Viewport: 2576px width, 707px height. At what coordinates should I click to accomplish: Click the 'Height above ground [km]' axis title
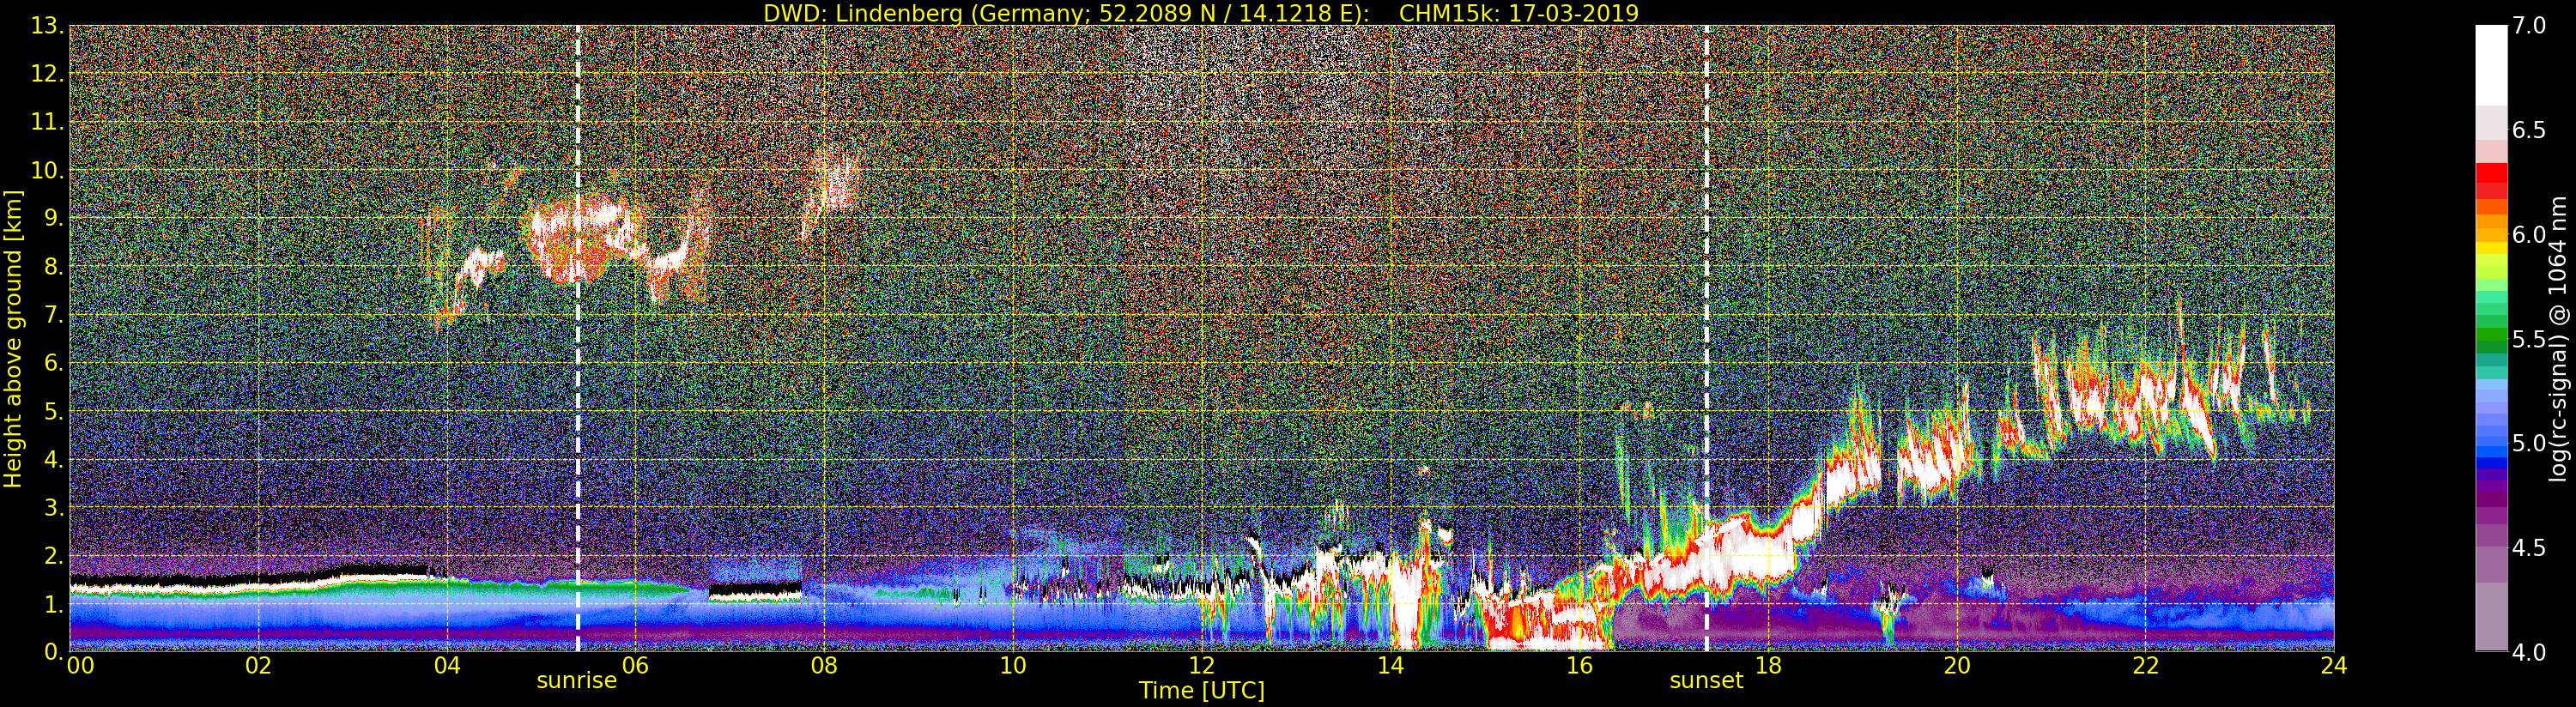click(x=13, y=338)
